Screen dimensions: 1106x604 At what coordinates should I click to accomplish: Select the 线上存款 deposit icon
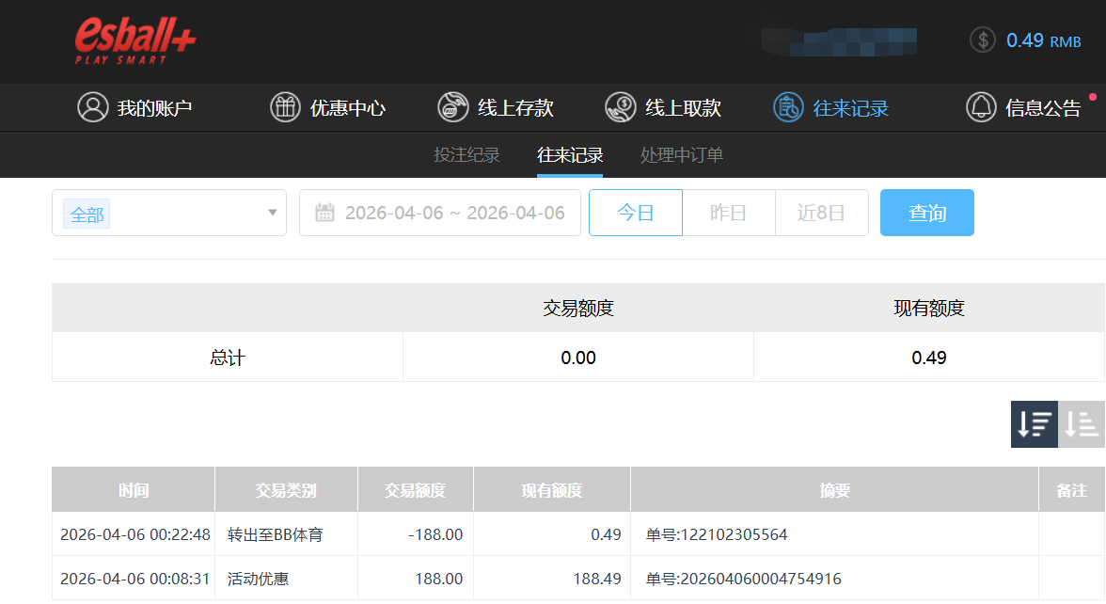[x=452, y=107]
